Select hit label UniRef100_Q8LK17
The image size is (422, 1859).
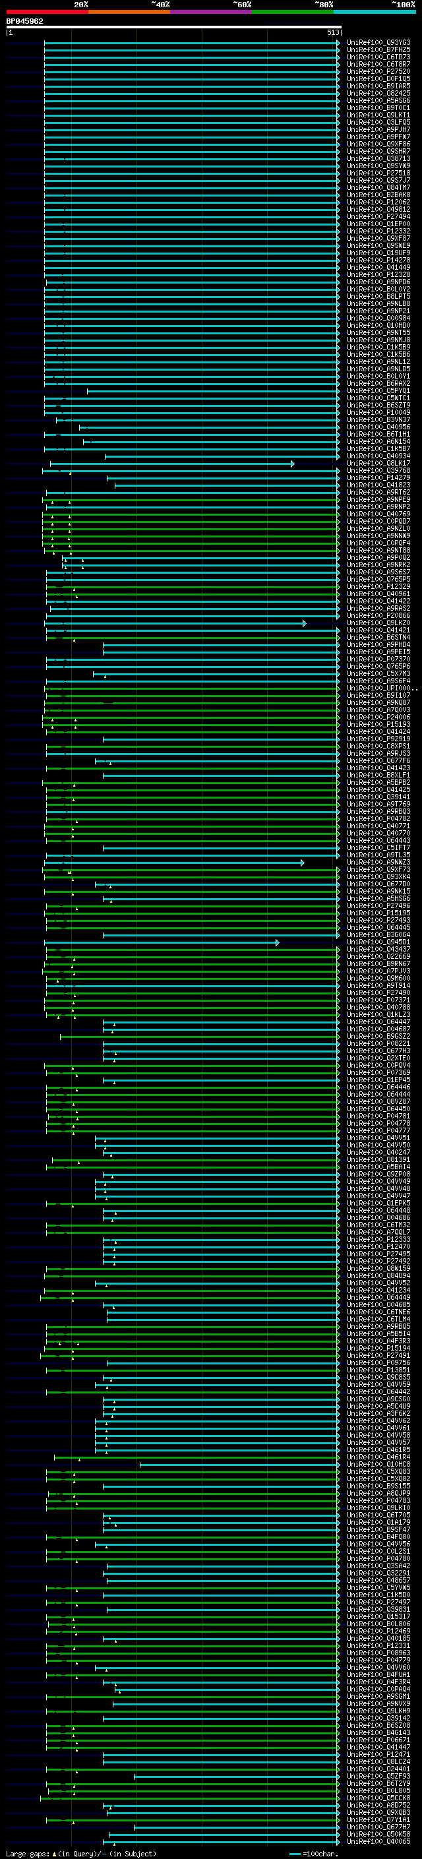coord(378,464)
